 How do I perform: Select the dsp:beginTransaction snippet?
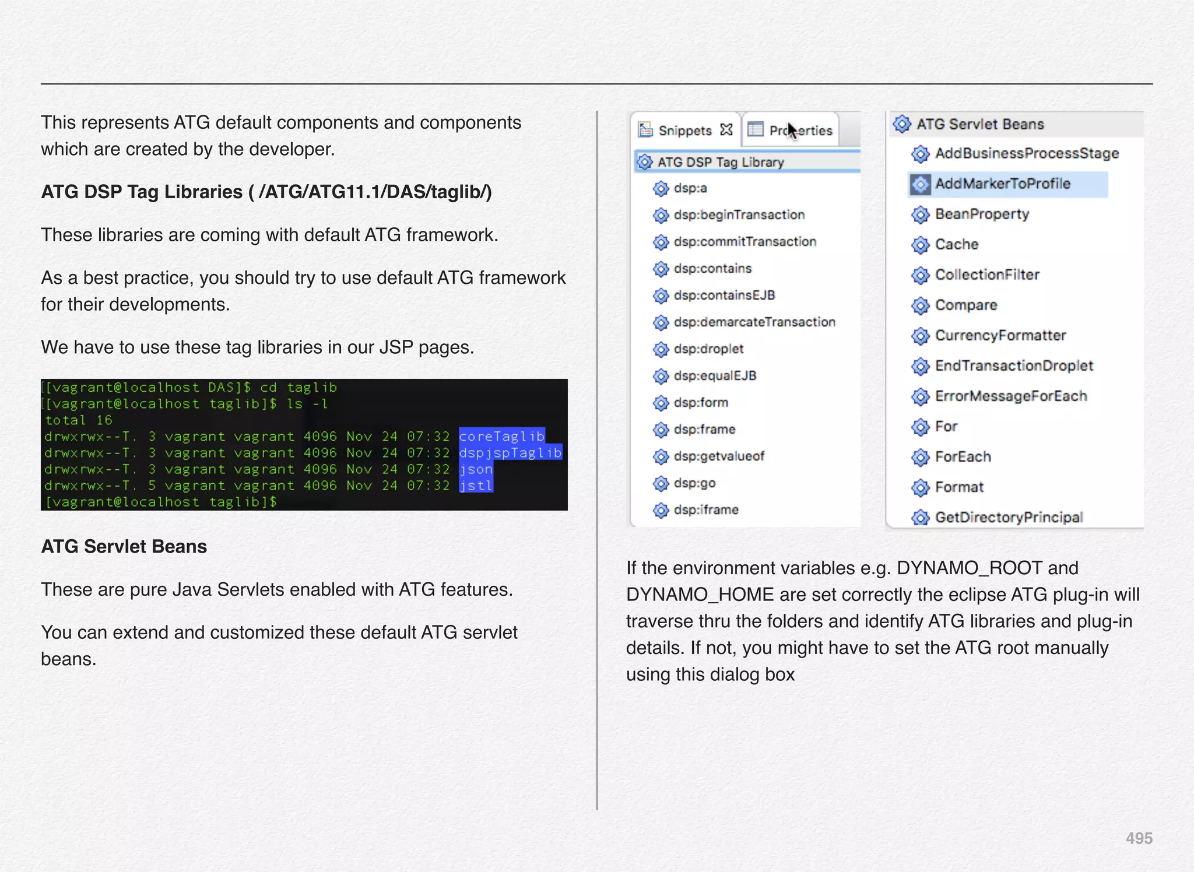click(739, 215)
